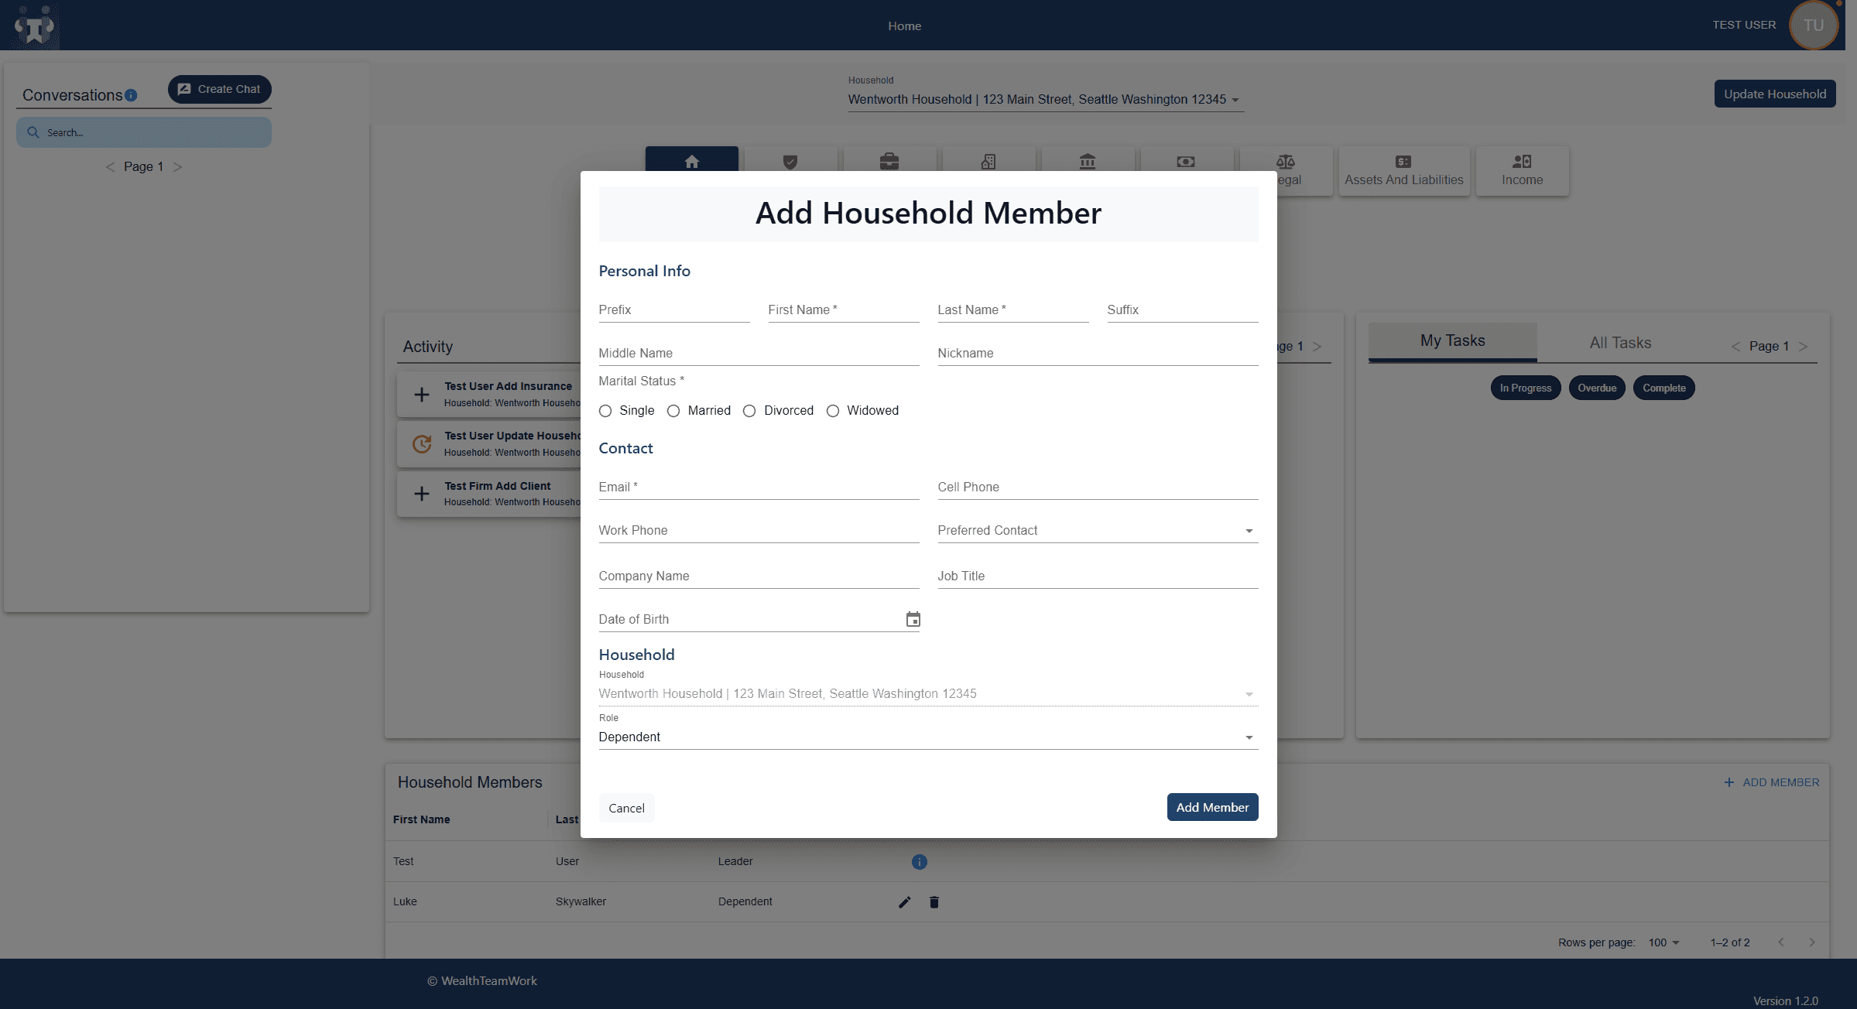Click update icon on Test User Update Household

click(x=422, y=444)
